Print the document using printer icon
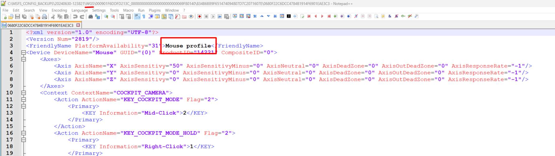The width and height of the screenshot is (555, 156). click(x=44, y=16)
